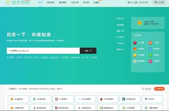Viewport: 169px width, 111px height.
Task: Open the 活动视频 link
Action: 120,25
